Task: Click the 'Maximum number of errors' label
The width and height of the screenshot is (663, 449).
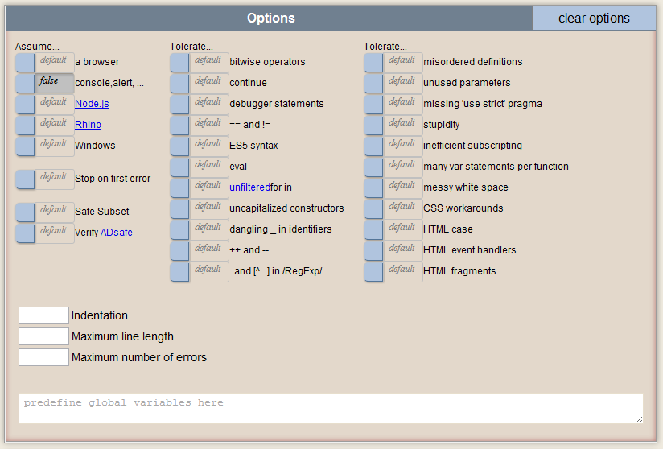Action: point(139,358)
